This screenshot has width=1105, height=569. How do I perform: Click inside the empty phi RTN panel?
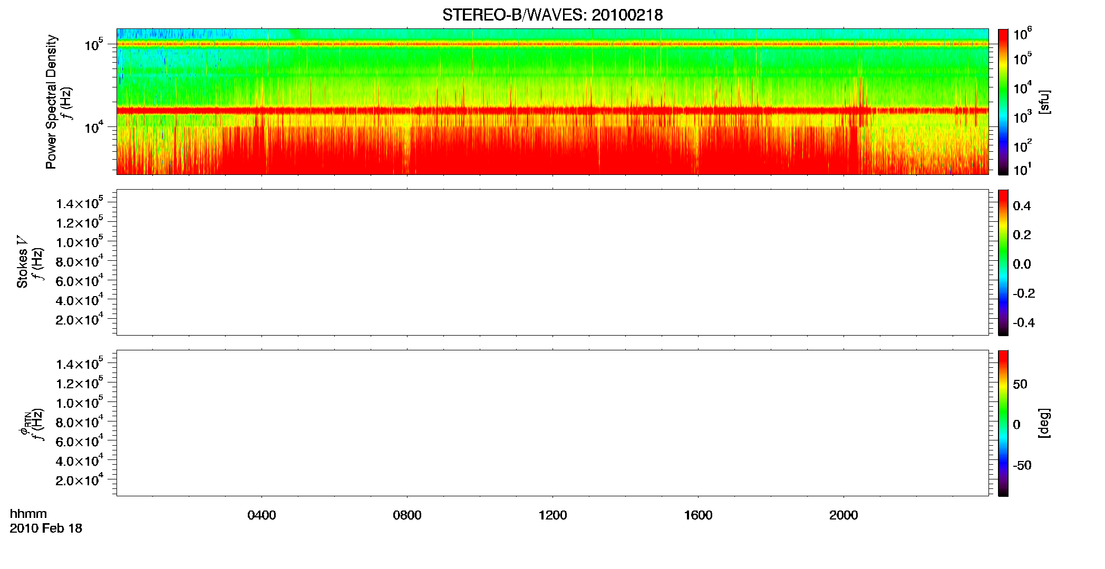pyautogui.click(x=552, y=423)
